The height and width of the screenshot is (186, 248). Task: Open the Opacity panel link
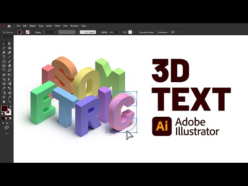[104, 32]
